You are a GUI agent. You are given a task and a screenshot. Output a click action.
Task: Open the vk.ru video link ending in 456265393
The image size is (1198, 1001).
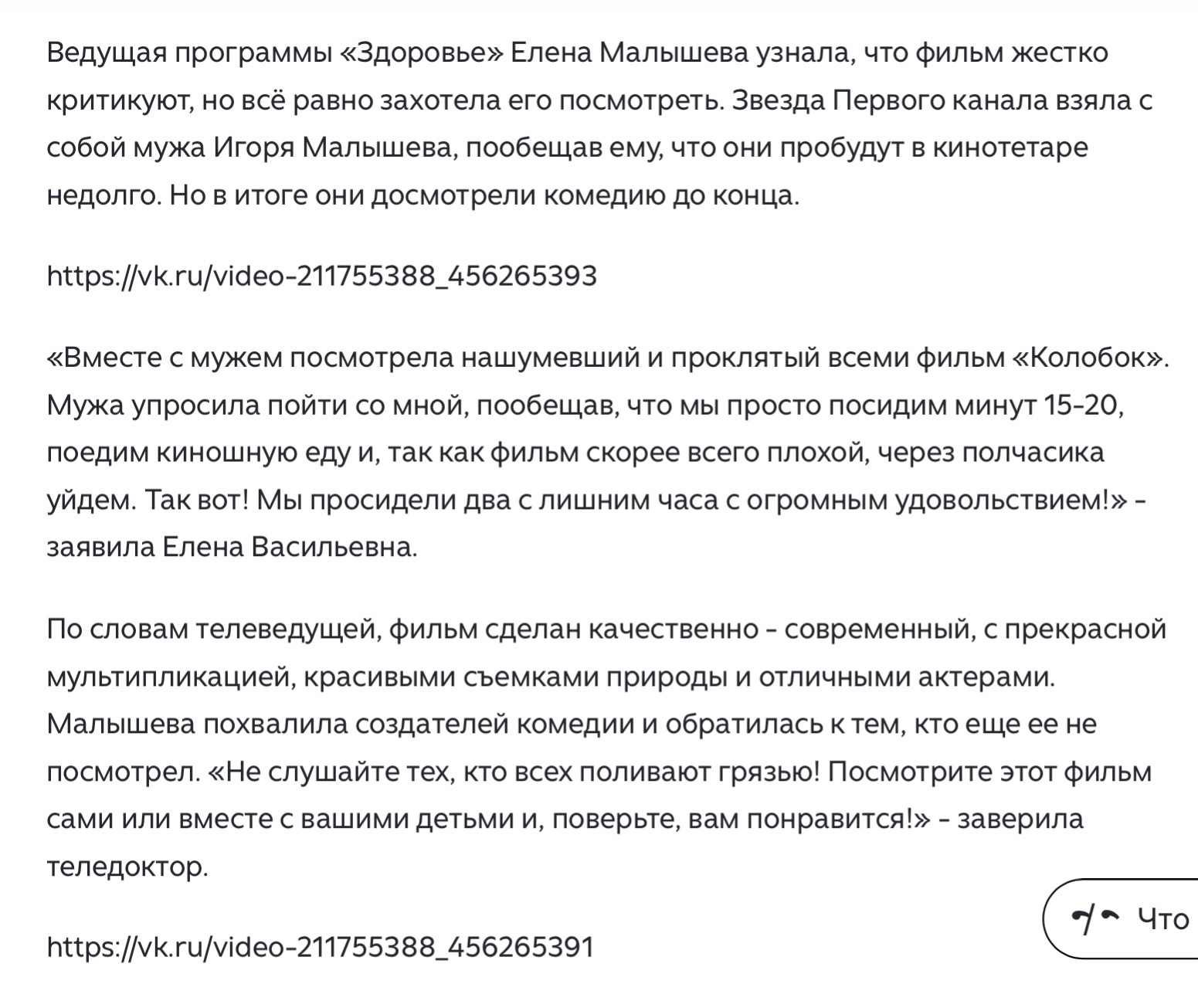(322, 276)
